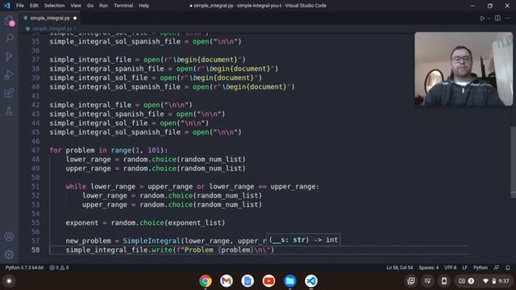The image size is (516, 290).
Task: Open the Help menu
Action: coord(144,6)
